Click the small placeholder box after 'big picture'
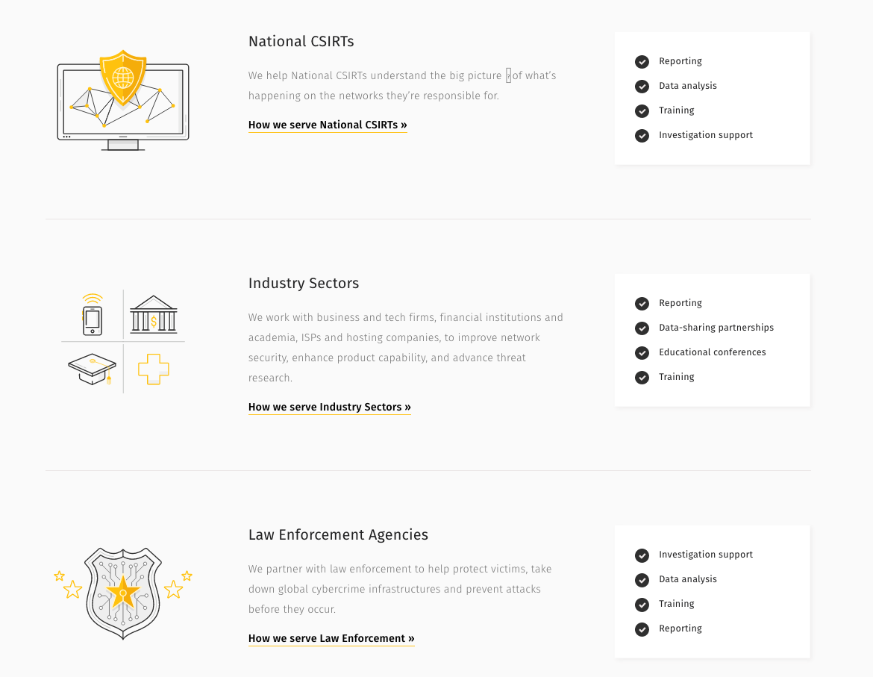The width and height of the screenshot is (873, 677). (x=508, y=75)
